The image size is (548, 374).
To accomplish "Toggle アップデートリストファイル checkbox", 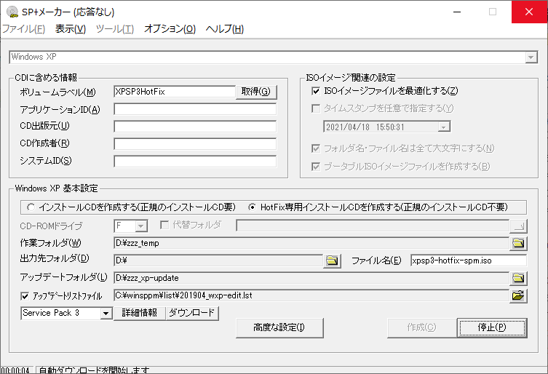I will (25, 296).
